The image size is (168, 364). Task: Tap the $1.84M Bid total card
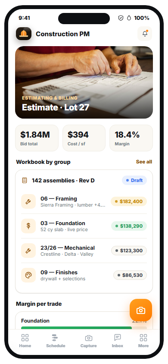click(x=37, y=138)
